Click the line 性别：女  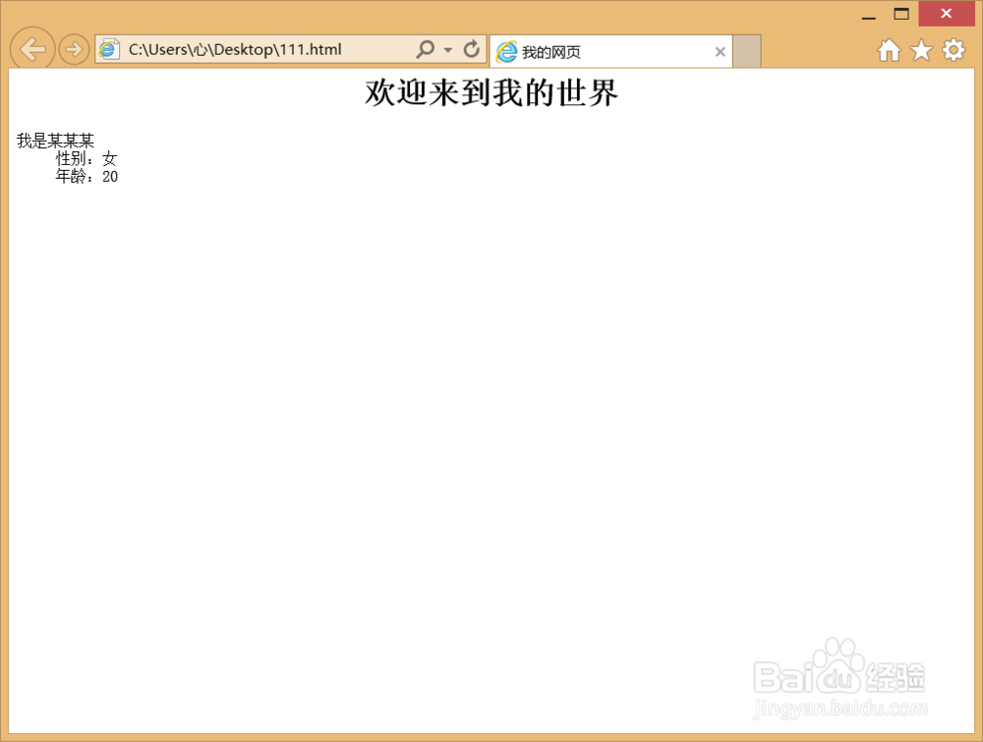[x=87, y=158]
